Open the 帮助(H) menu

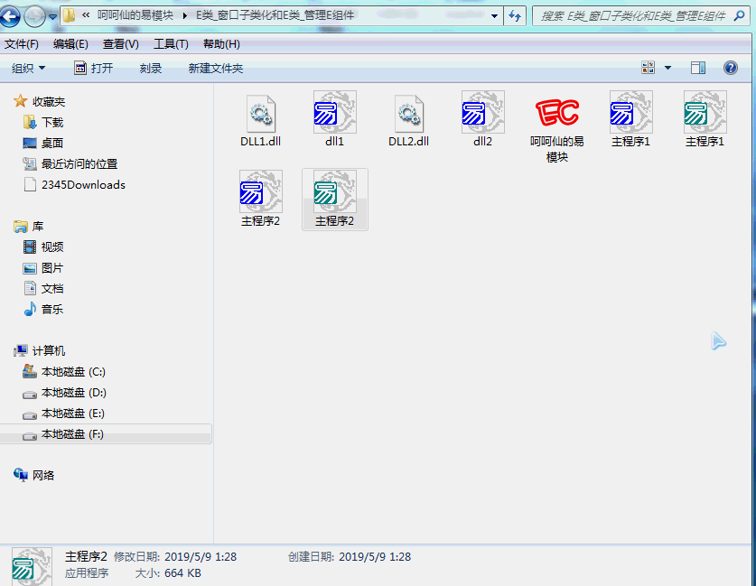[221, 44]
